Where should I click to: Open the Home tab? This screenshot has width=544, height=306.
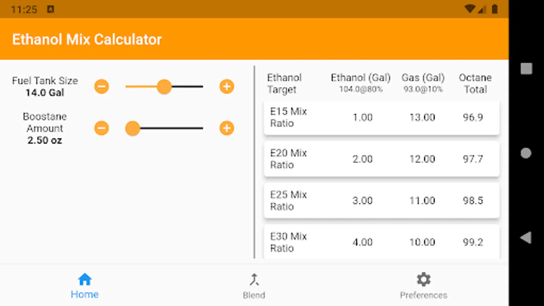pos(85,285)
